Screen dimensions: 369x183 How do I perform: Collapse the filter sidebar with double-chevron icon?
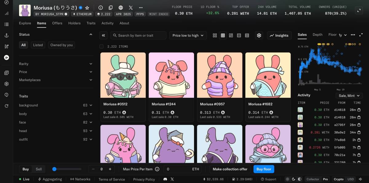pos(104,35)
